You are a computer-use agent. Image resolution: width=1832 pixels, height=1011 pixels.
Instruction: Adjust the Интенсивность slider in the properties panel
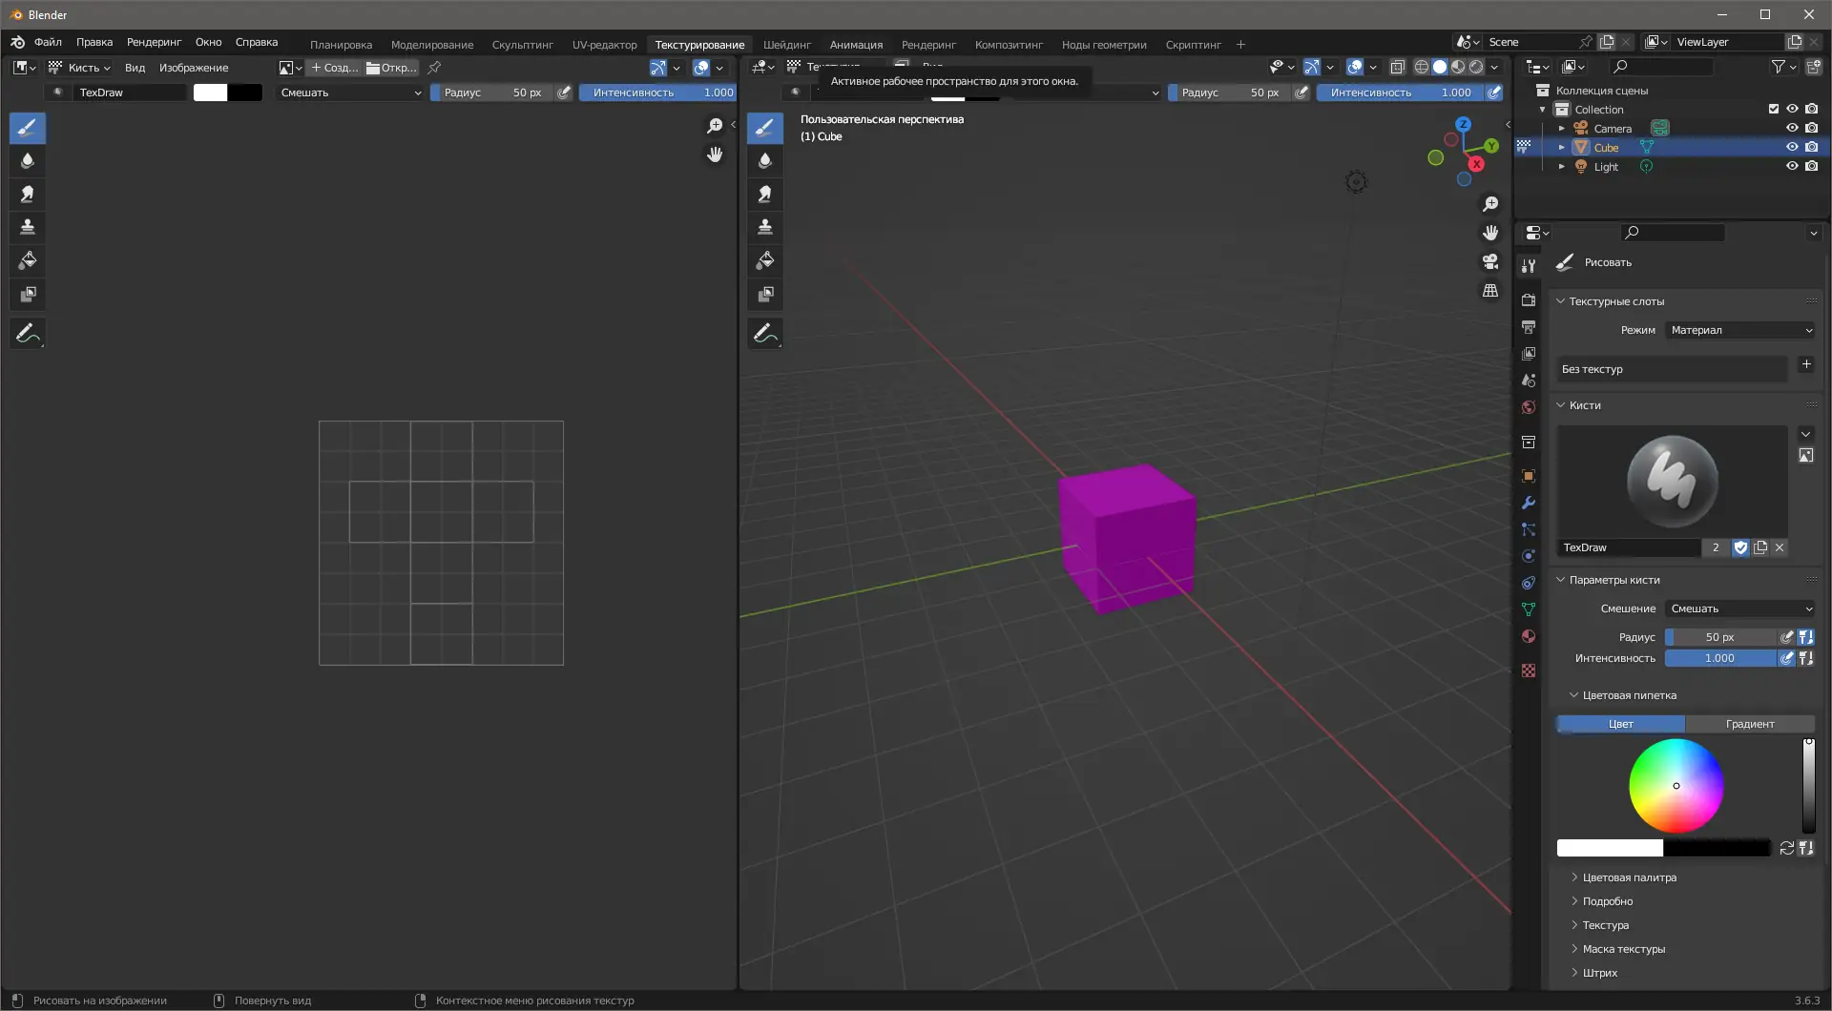pyautogui.click(x=1720, y=658)
